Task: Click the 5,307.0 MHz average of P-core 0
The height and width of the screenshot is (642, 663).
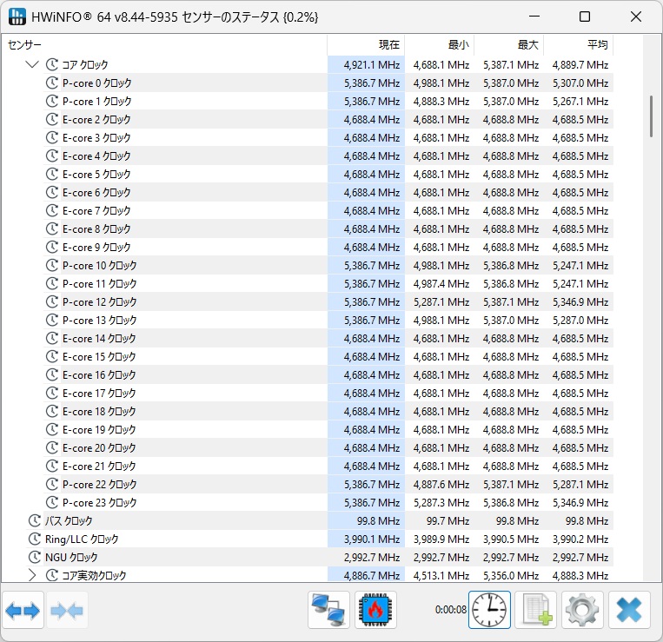Action: coord(580,83)
